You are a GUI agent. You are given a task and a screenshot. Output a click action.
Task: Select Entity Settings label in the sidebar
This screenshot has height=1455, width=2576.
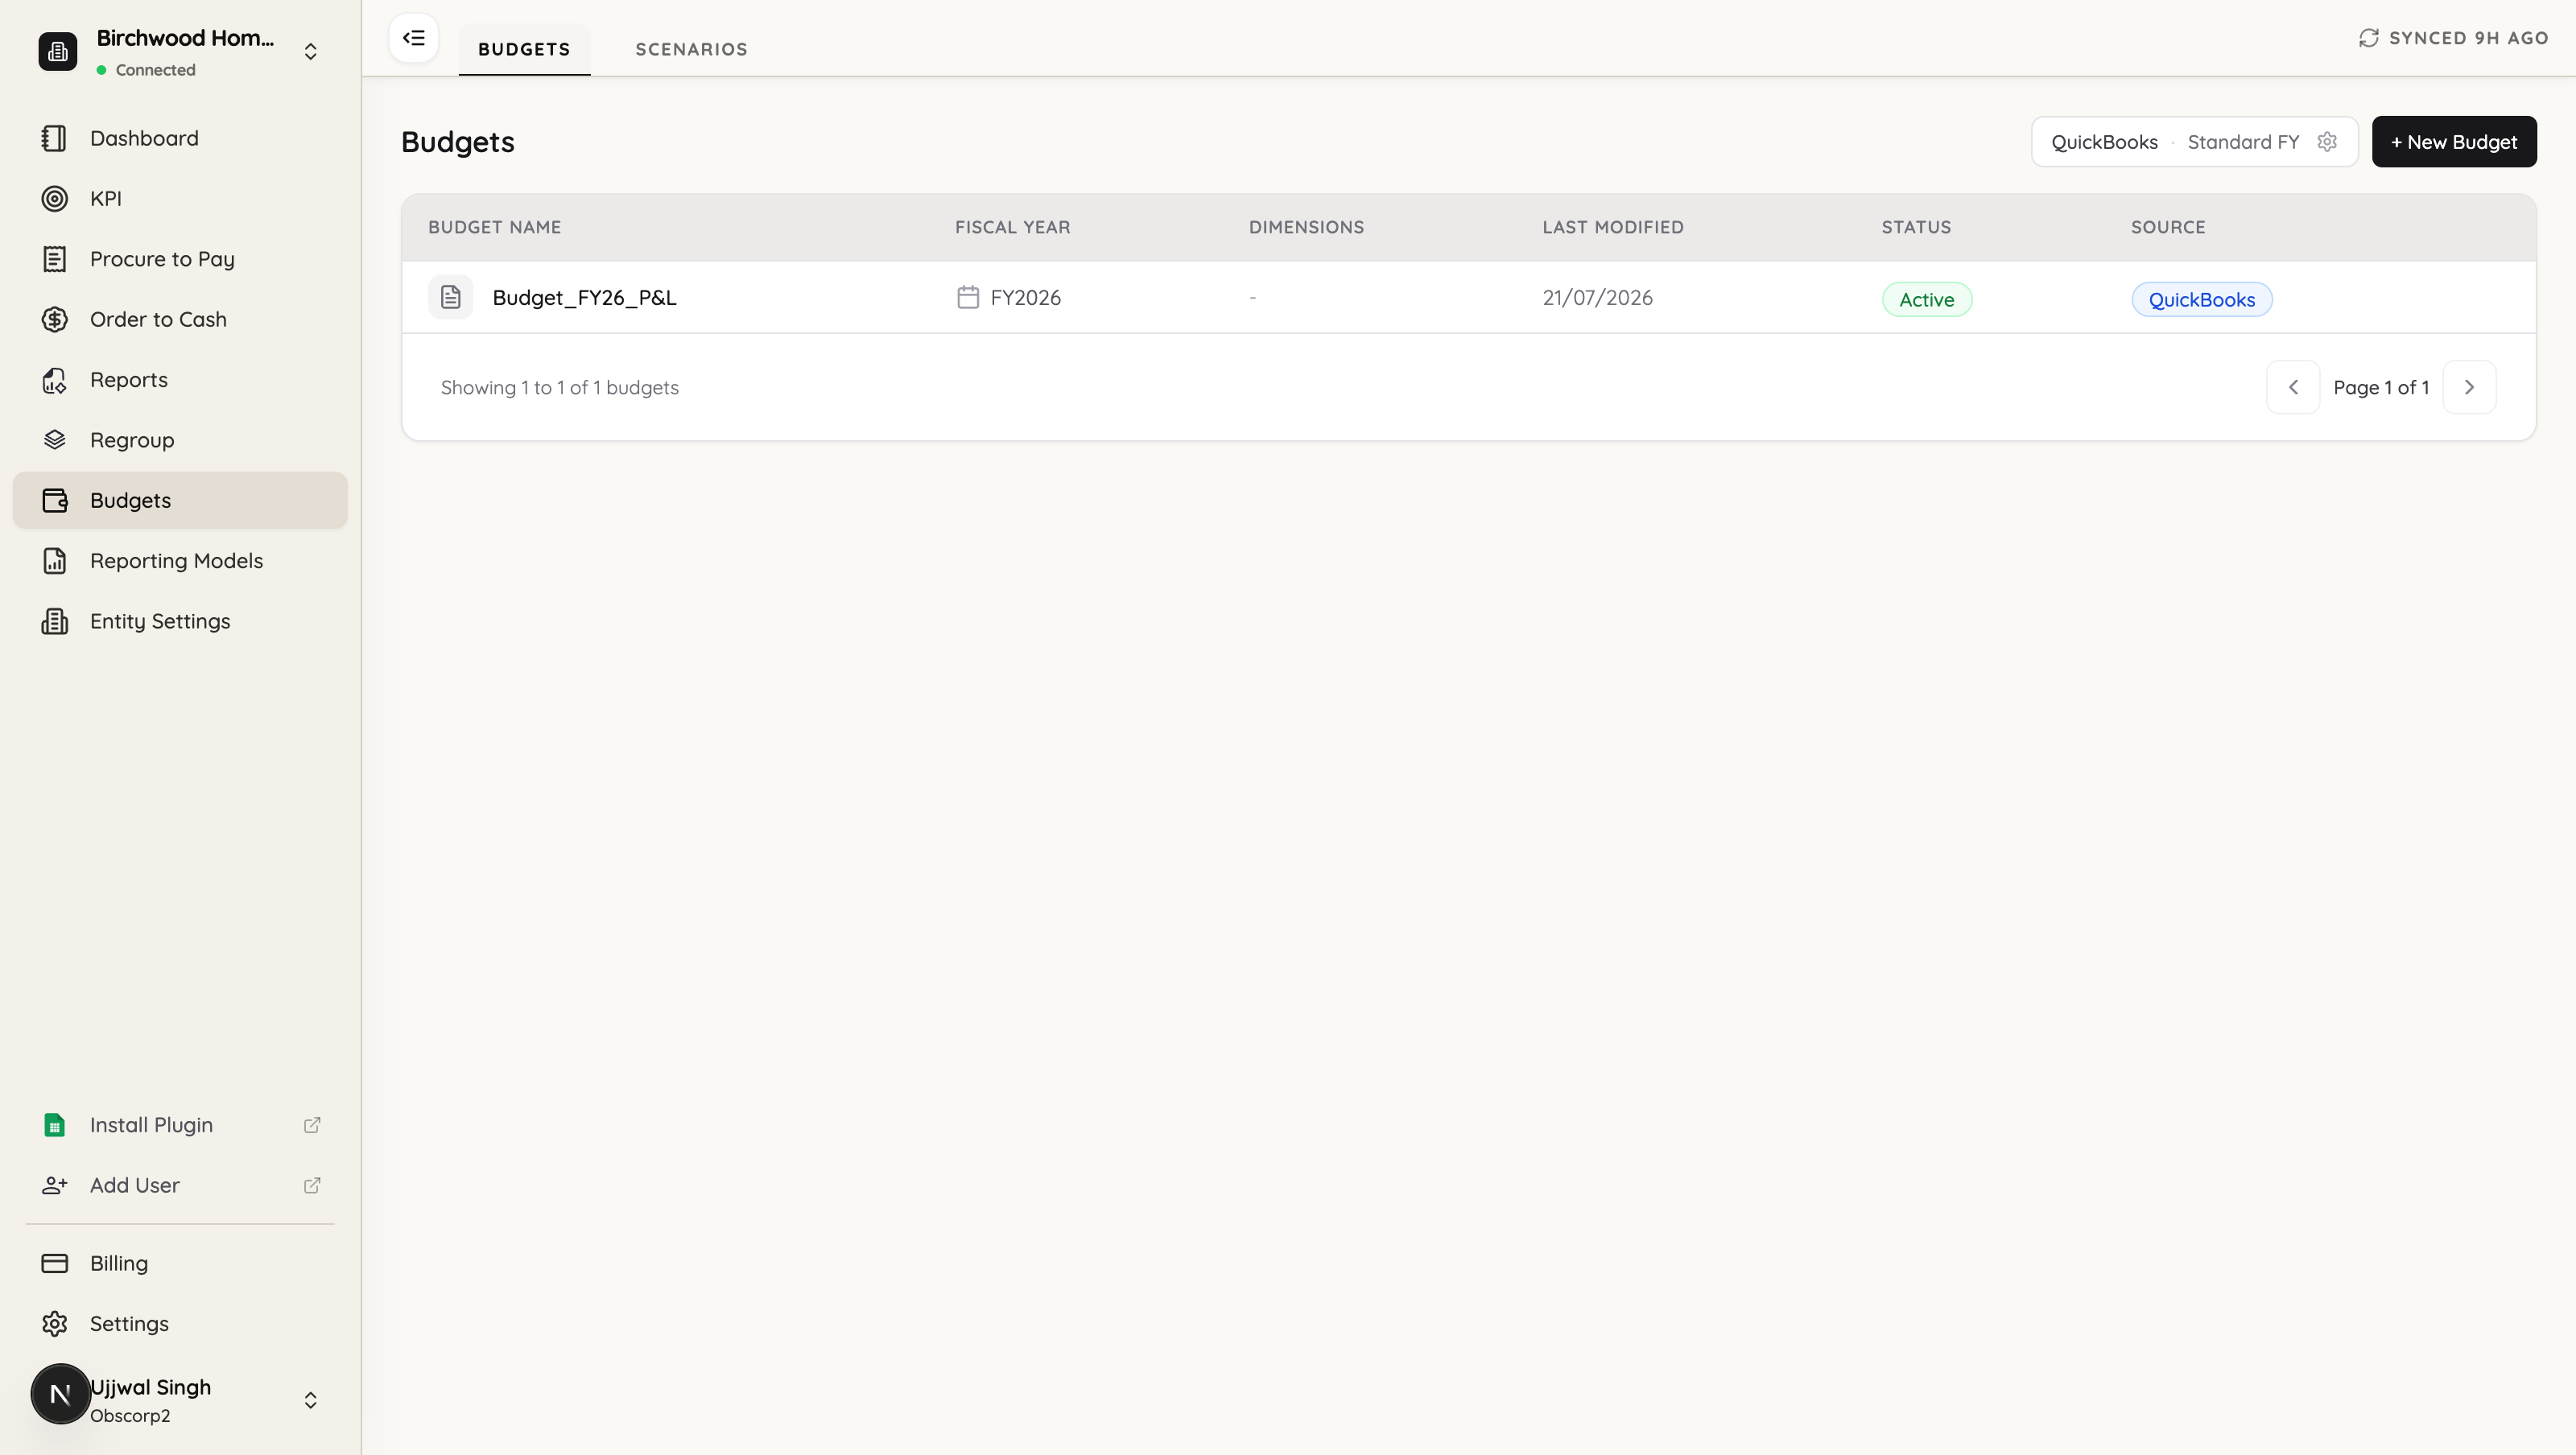160,621
